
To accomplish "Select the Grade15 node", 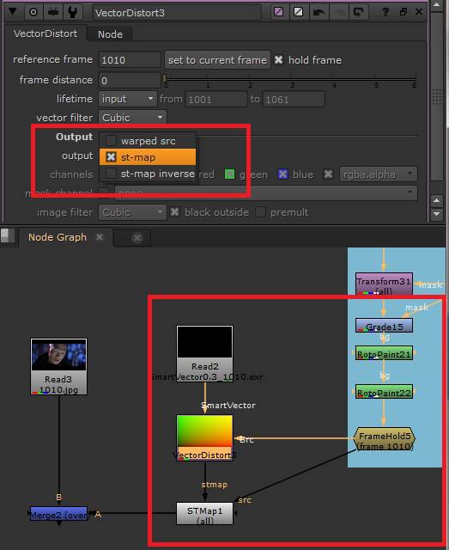I will 384,325.
